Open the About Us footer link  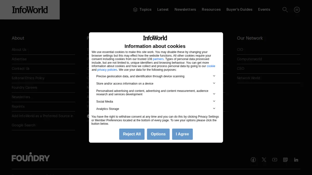click(19, 50)
